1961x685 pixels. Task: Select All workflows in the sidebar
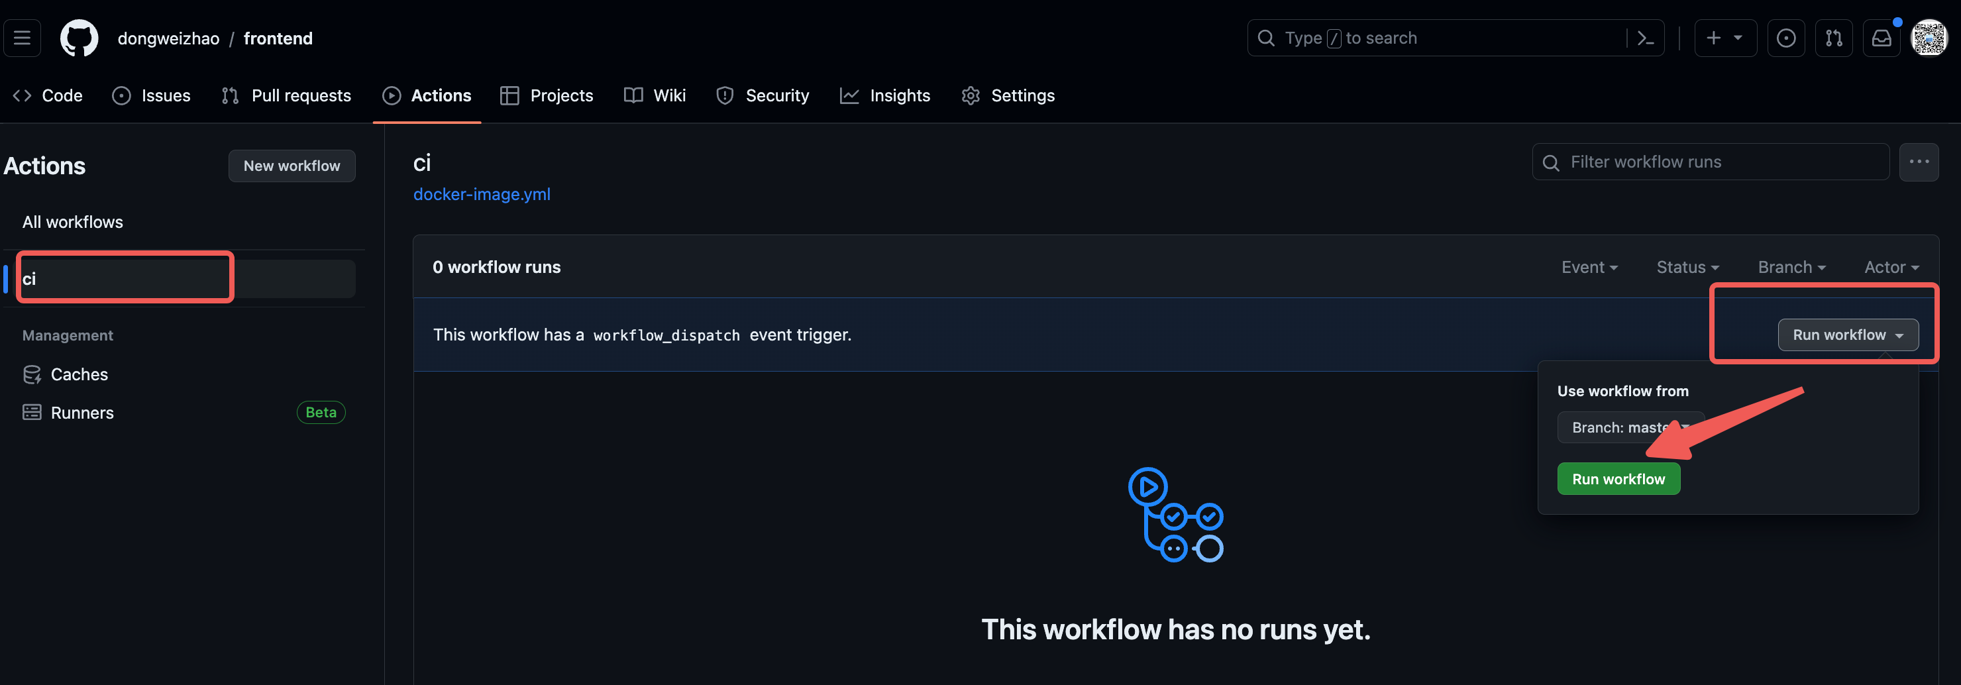[x=72, y=222]
